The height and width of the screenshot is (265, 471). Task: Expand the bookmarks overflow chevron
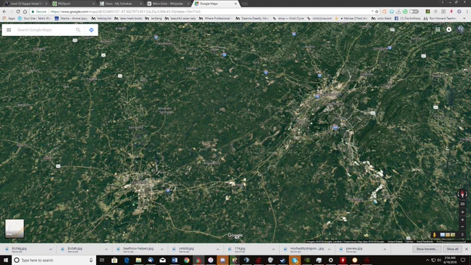[x=465, y=18]
